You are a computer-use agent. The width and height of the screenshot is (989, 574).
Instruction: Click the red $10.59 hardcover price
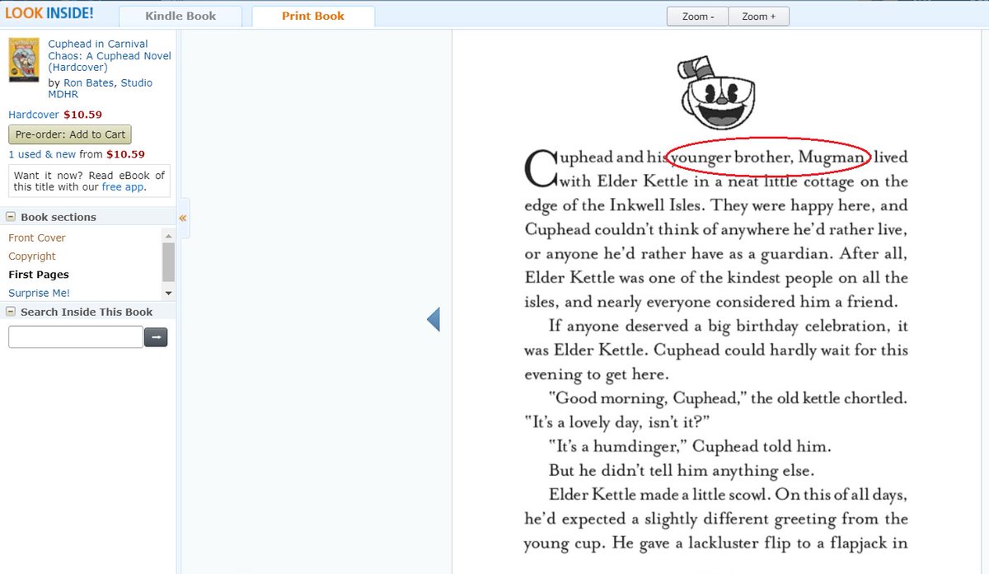click(x=82, y=115)
